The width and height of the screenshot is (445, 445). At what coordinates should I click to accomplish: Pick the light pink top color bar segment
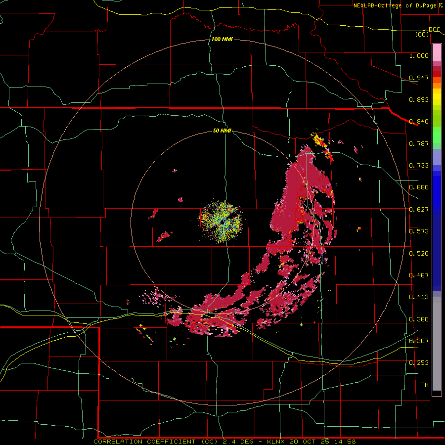coord(437,53)
